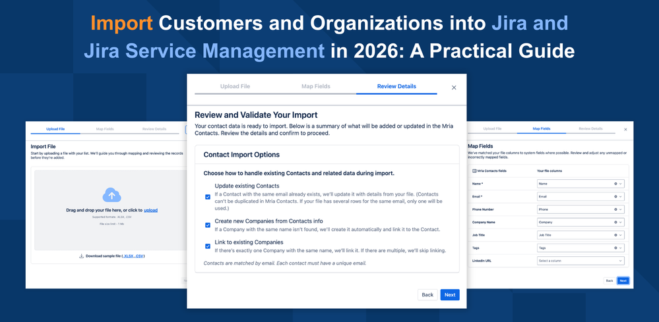Select Map Fields tab in Map Fields dialog
659x322 pixels.
[x=542, y=128]
